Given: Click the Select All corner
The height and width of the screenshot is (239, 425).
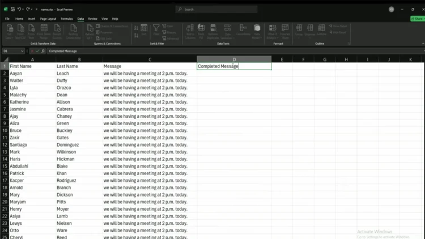Looking at the screenshot, I should [x=5, y=59].
